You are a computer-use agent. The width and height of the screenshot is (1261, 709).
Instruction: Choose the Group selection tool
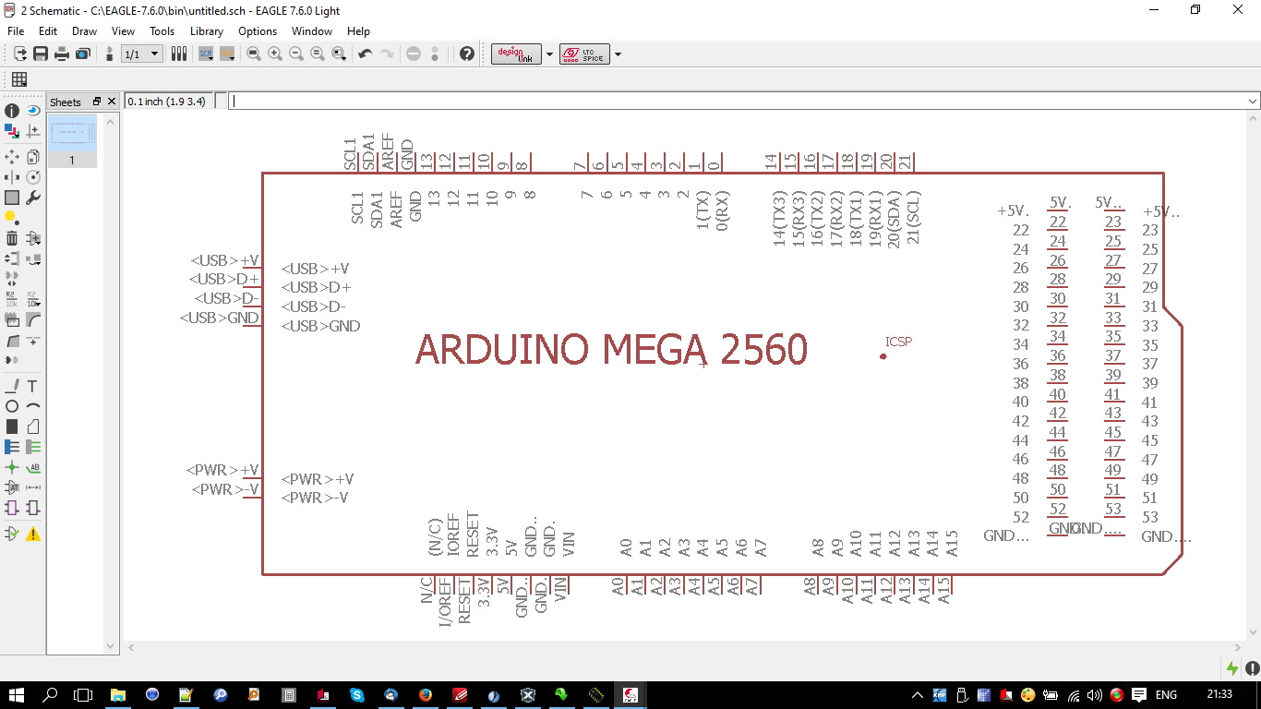(x=12, y=198)
